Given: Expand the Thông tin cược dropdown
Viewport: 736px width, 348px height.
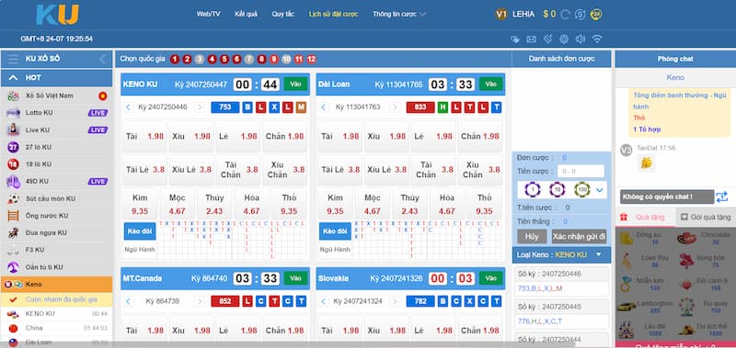Looking at the screenshot, I should [x=399, y=14].
